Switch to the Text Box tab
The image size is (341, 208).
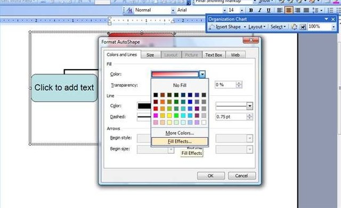[214, 55]
